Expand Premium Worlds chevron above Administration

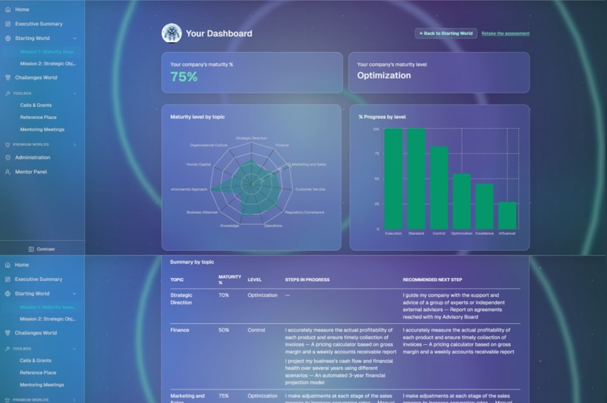pyautogui.click(x=75, y=145)
